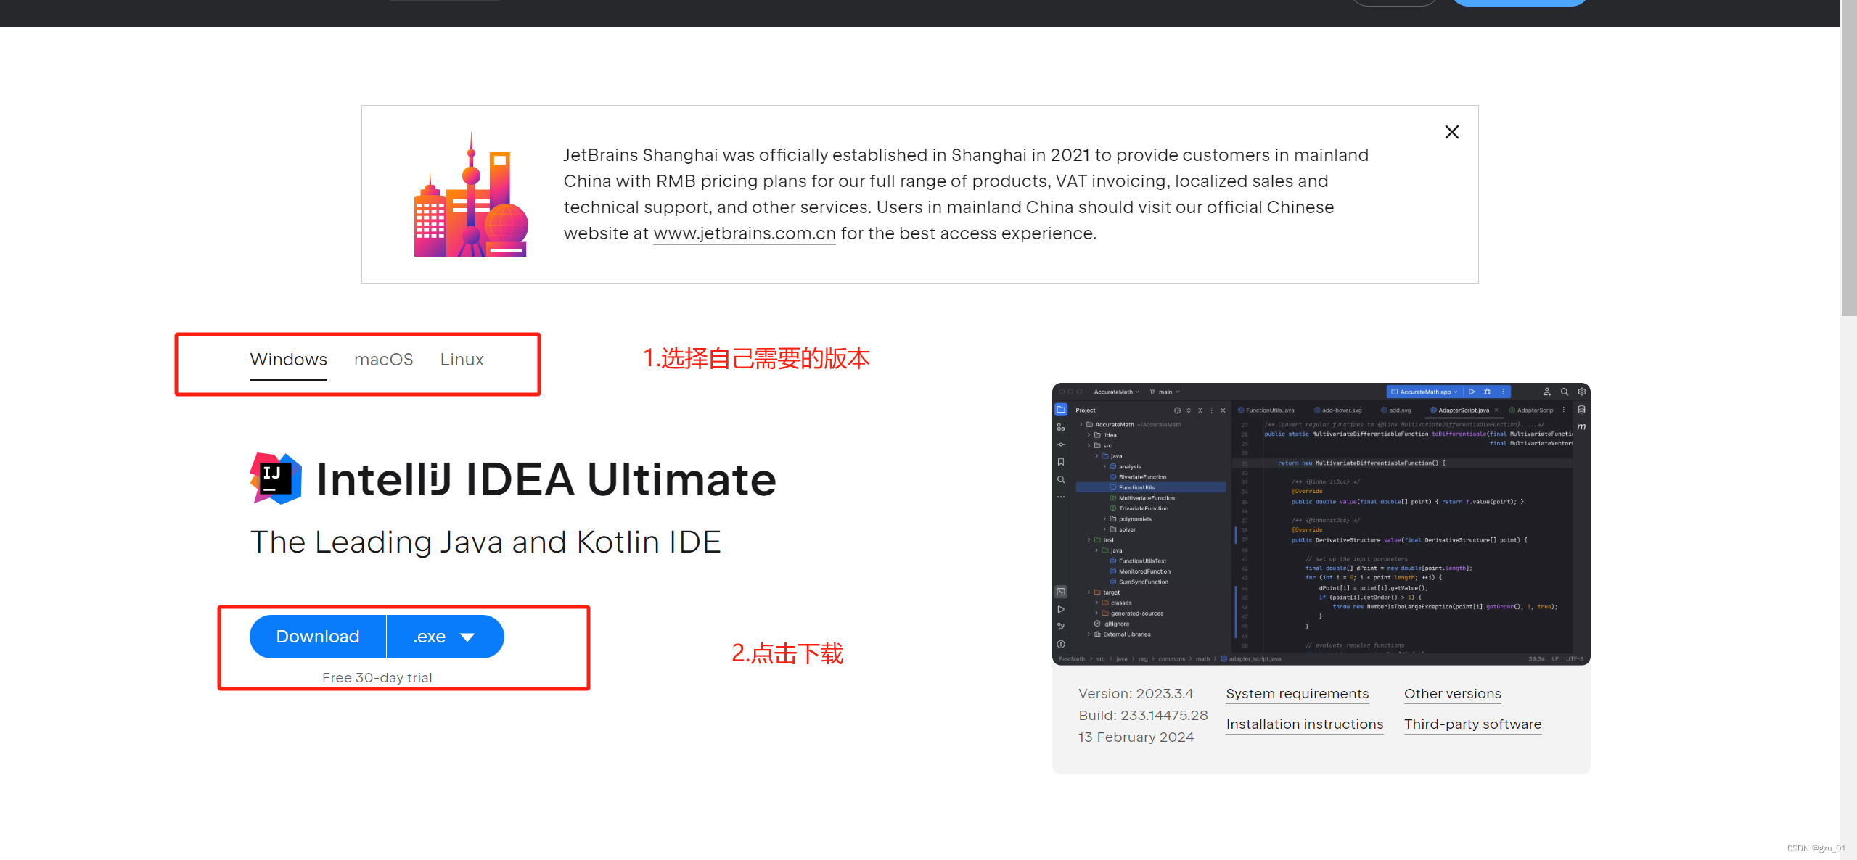Click the page vertical scrollbar thumb

click(x=1848, y=158)
